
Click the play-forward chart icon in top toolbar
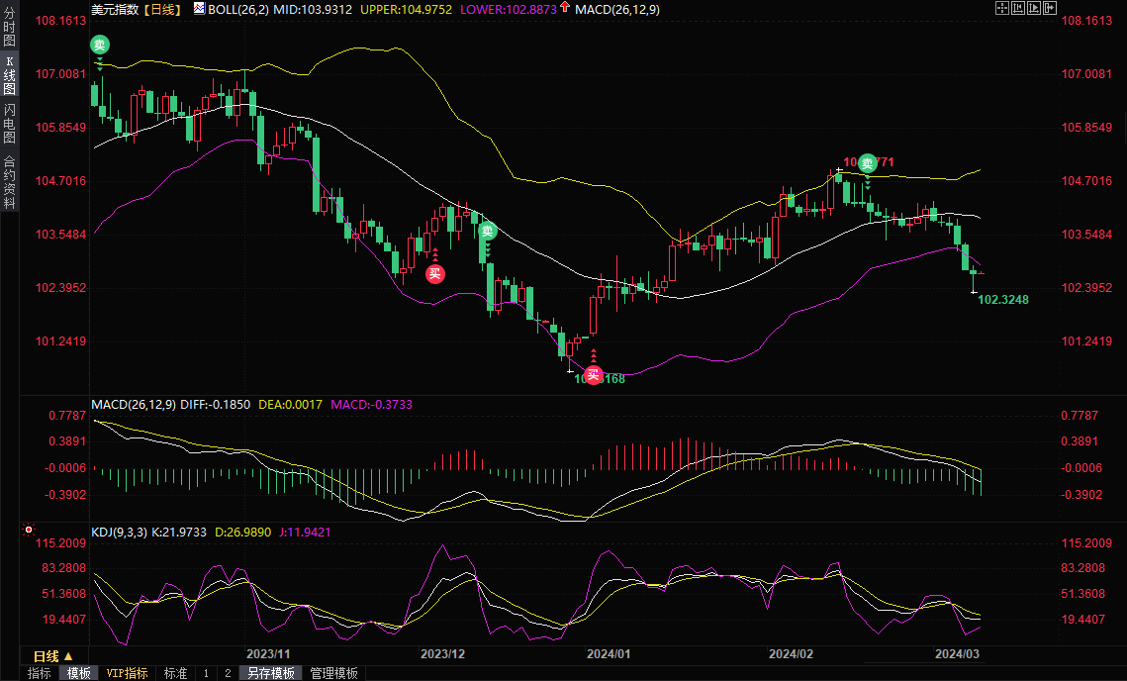click(1035, 8)
